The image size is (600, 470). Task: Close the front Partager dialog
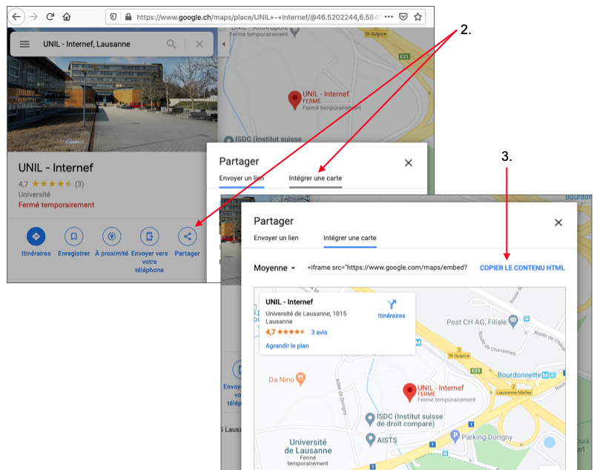pyautogui.click(x=558, y=222)
